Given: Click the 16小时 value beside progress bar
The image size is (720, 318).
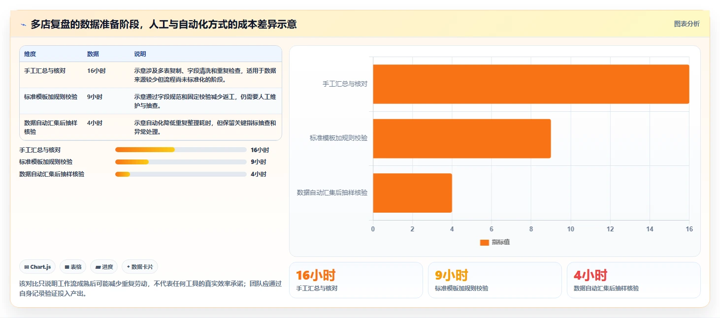Looking at the screenshot, I should (260, 150).
